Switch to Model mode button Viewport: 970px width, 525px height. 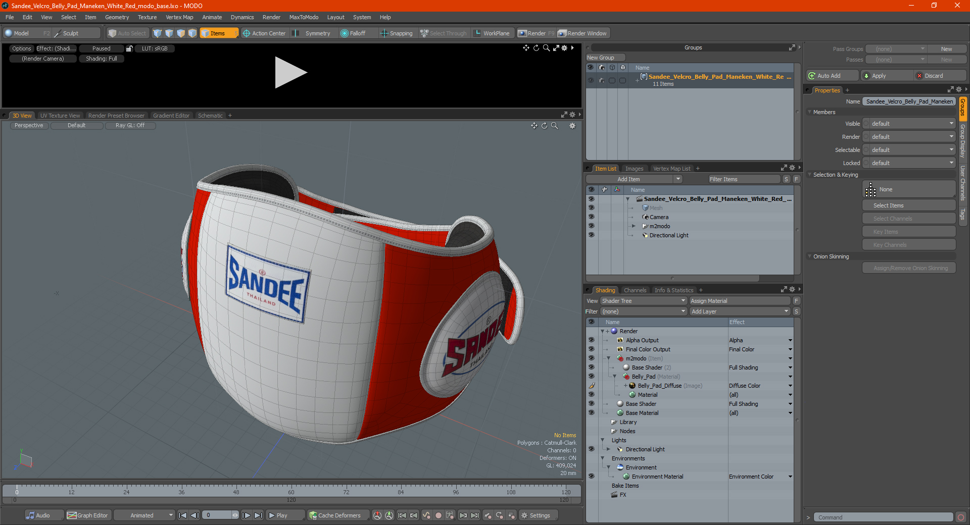tap(27, 33)
